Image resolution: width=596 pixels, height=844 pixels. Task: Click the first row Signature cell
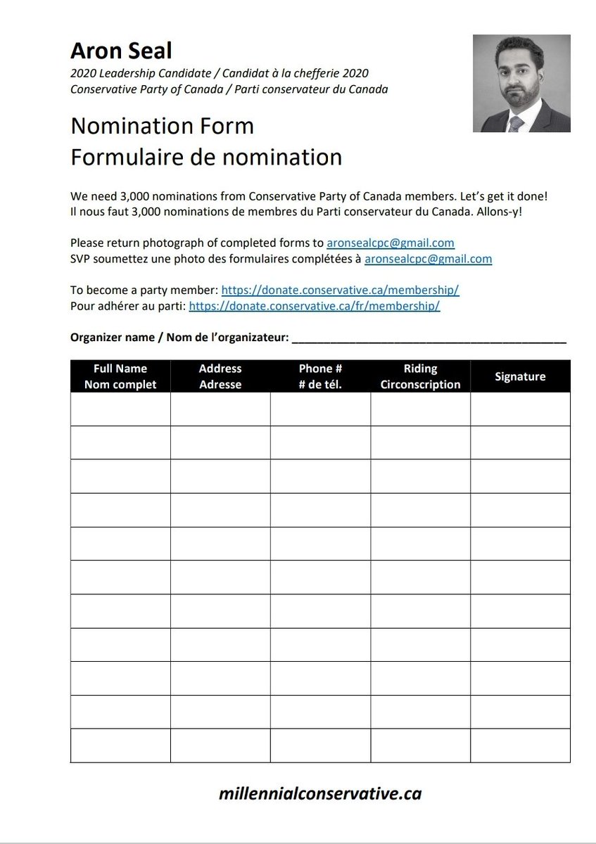(520, 409)
